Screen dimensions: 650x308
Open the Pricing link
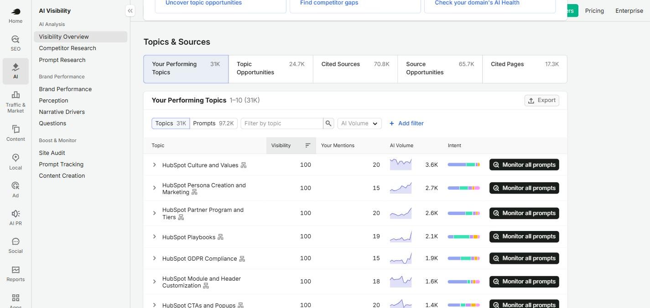click(594, 10)
